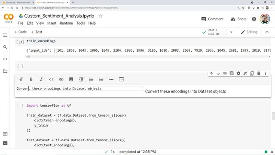The width and height of the screenshot is (275, 155).
Task: Add numbered list in markdown toolbar
Action: pos(91,79)
